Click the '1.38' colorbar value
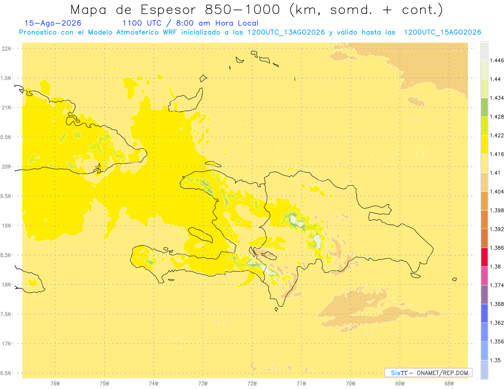 [x=496, y=266]
